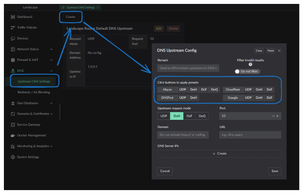Click the Firewall & NAT icon
The image size is (303, 194).
tap(13, 60)
